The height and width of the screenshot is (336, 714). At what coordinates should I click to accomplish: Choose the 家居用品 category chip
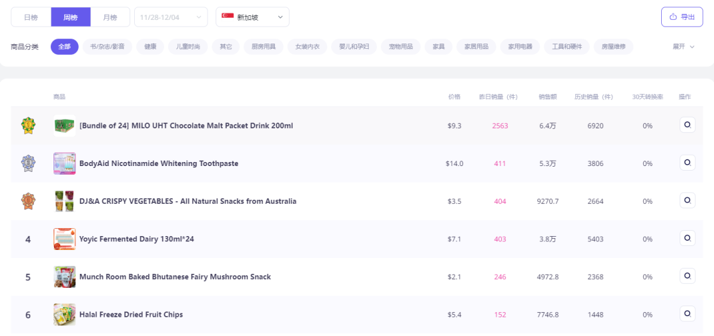(476, 47)
